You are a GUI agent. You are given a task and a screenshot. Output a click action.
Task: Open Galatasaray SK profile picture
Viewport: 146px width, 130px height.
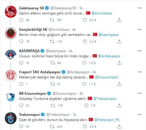pyautogui.click(x=11, y=12)
